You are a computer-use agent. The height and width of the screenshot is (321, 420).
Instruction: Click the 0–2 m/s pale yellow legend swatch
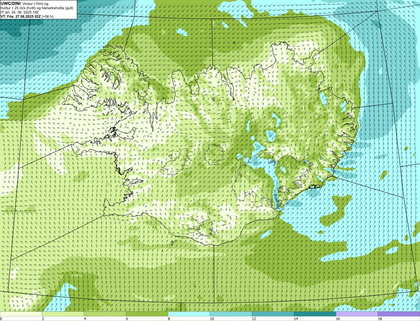click(21, 314)
